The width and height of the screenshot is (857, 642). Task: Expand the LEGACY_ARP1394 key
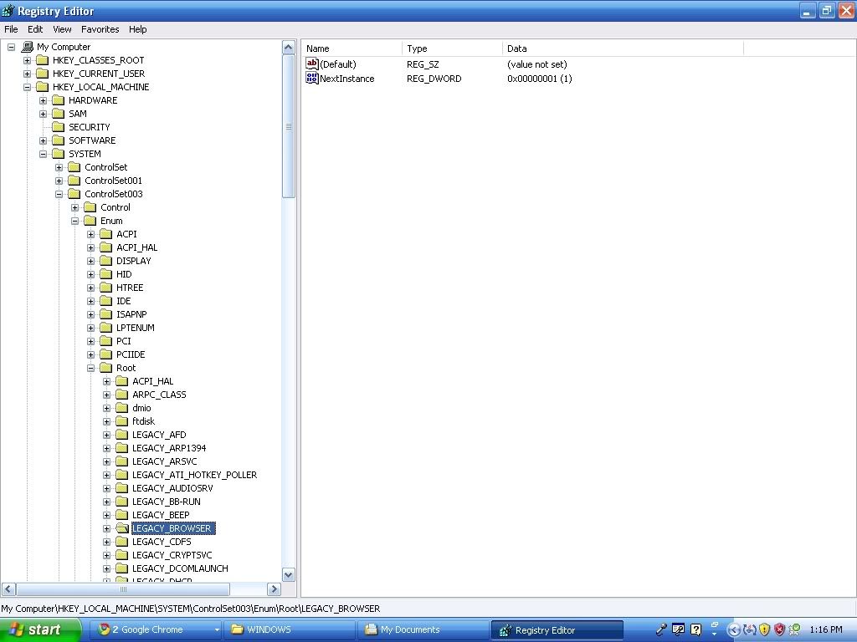pyautogui.click(x=106, y=448)
